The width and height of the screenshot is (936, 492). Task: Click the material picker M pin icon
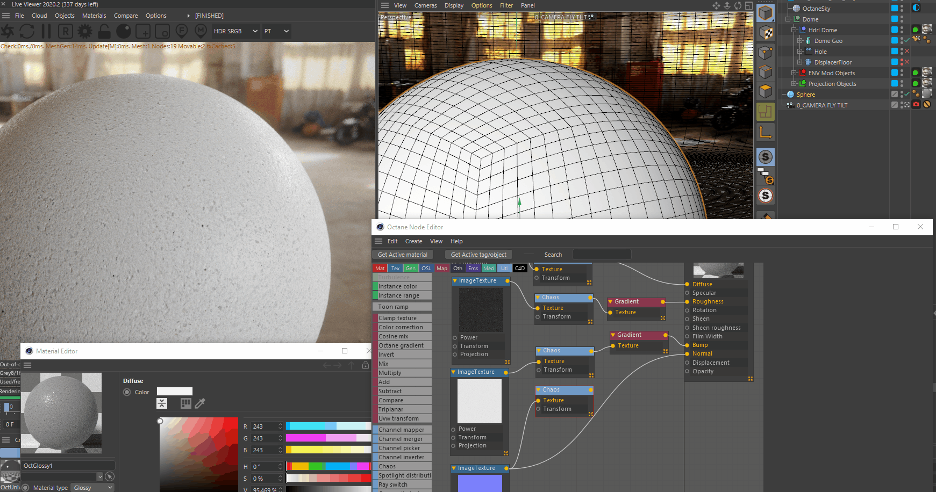tap(201, 31)
